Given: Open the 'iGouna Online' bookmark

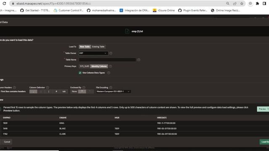Looking at the screenshot, I should [164, 10].
